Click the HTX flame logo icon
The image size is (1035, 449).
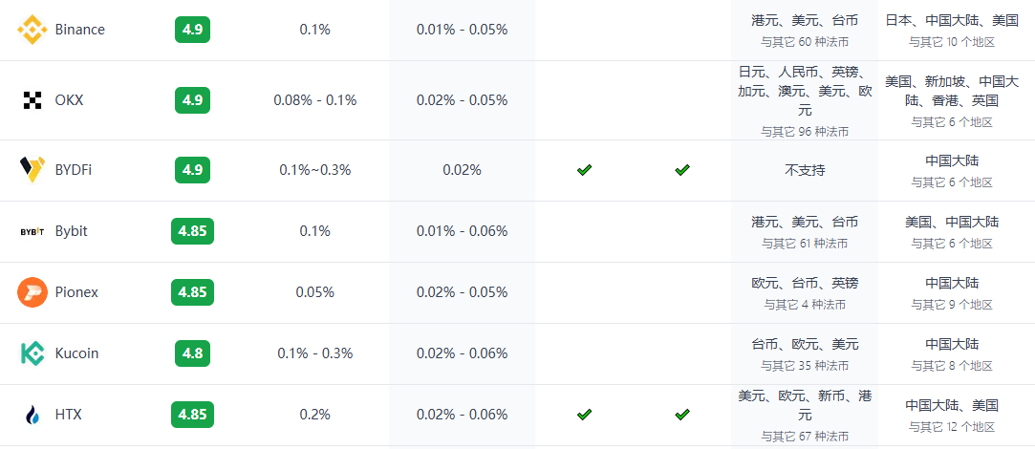(32, 415)
